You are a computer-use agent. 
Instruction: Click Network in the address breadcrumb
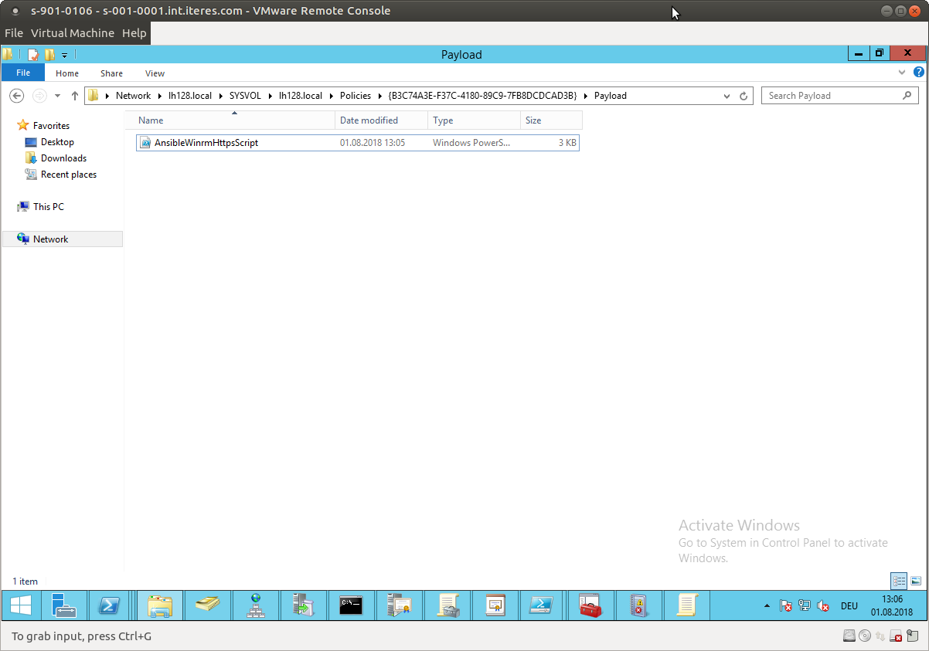tap(133, 96)
